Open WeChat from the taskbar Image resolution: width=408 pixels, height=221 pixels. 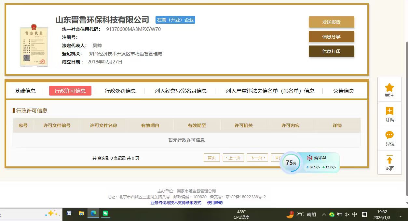(x=105, y=214)
